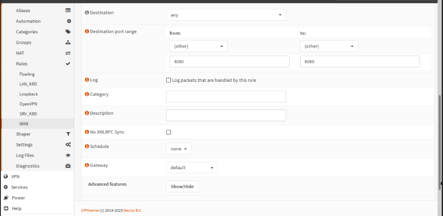
Task: Select Floating under Rules
Action: click(x=27, y=74)
